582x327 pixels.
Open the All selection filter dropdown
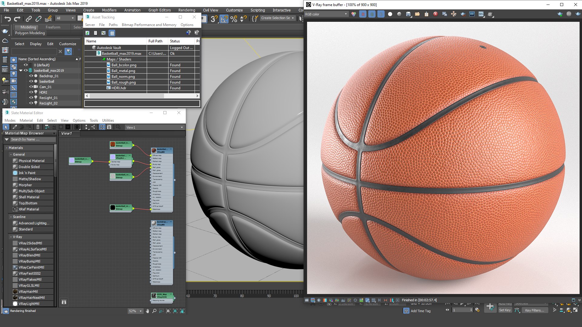(x=65, y=18)
